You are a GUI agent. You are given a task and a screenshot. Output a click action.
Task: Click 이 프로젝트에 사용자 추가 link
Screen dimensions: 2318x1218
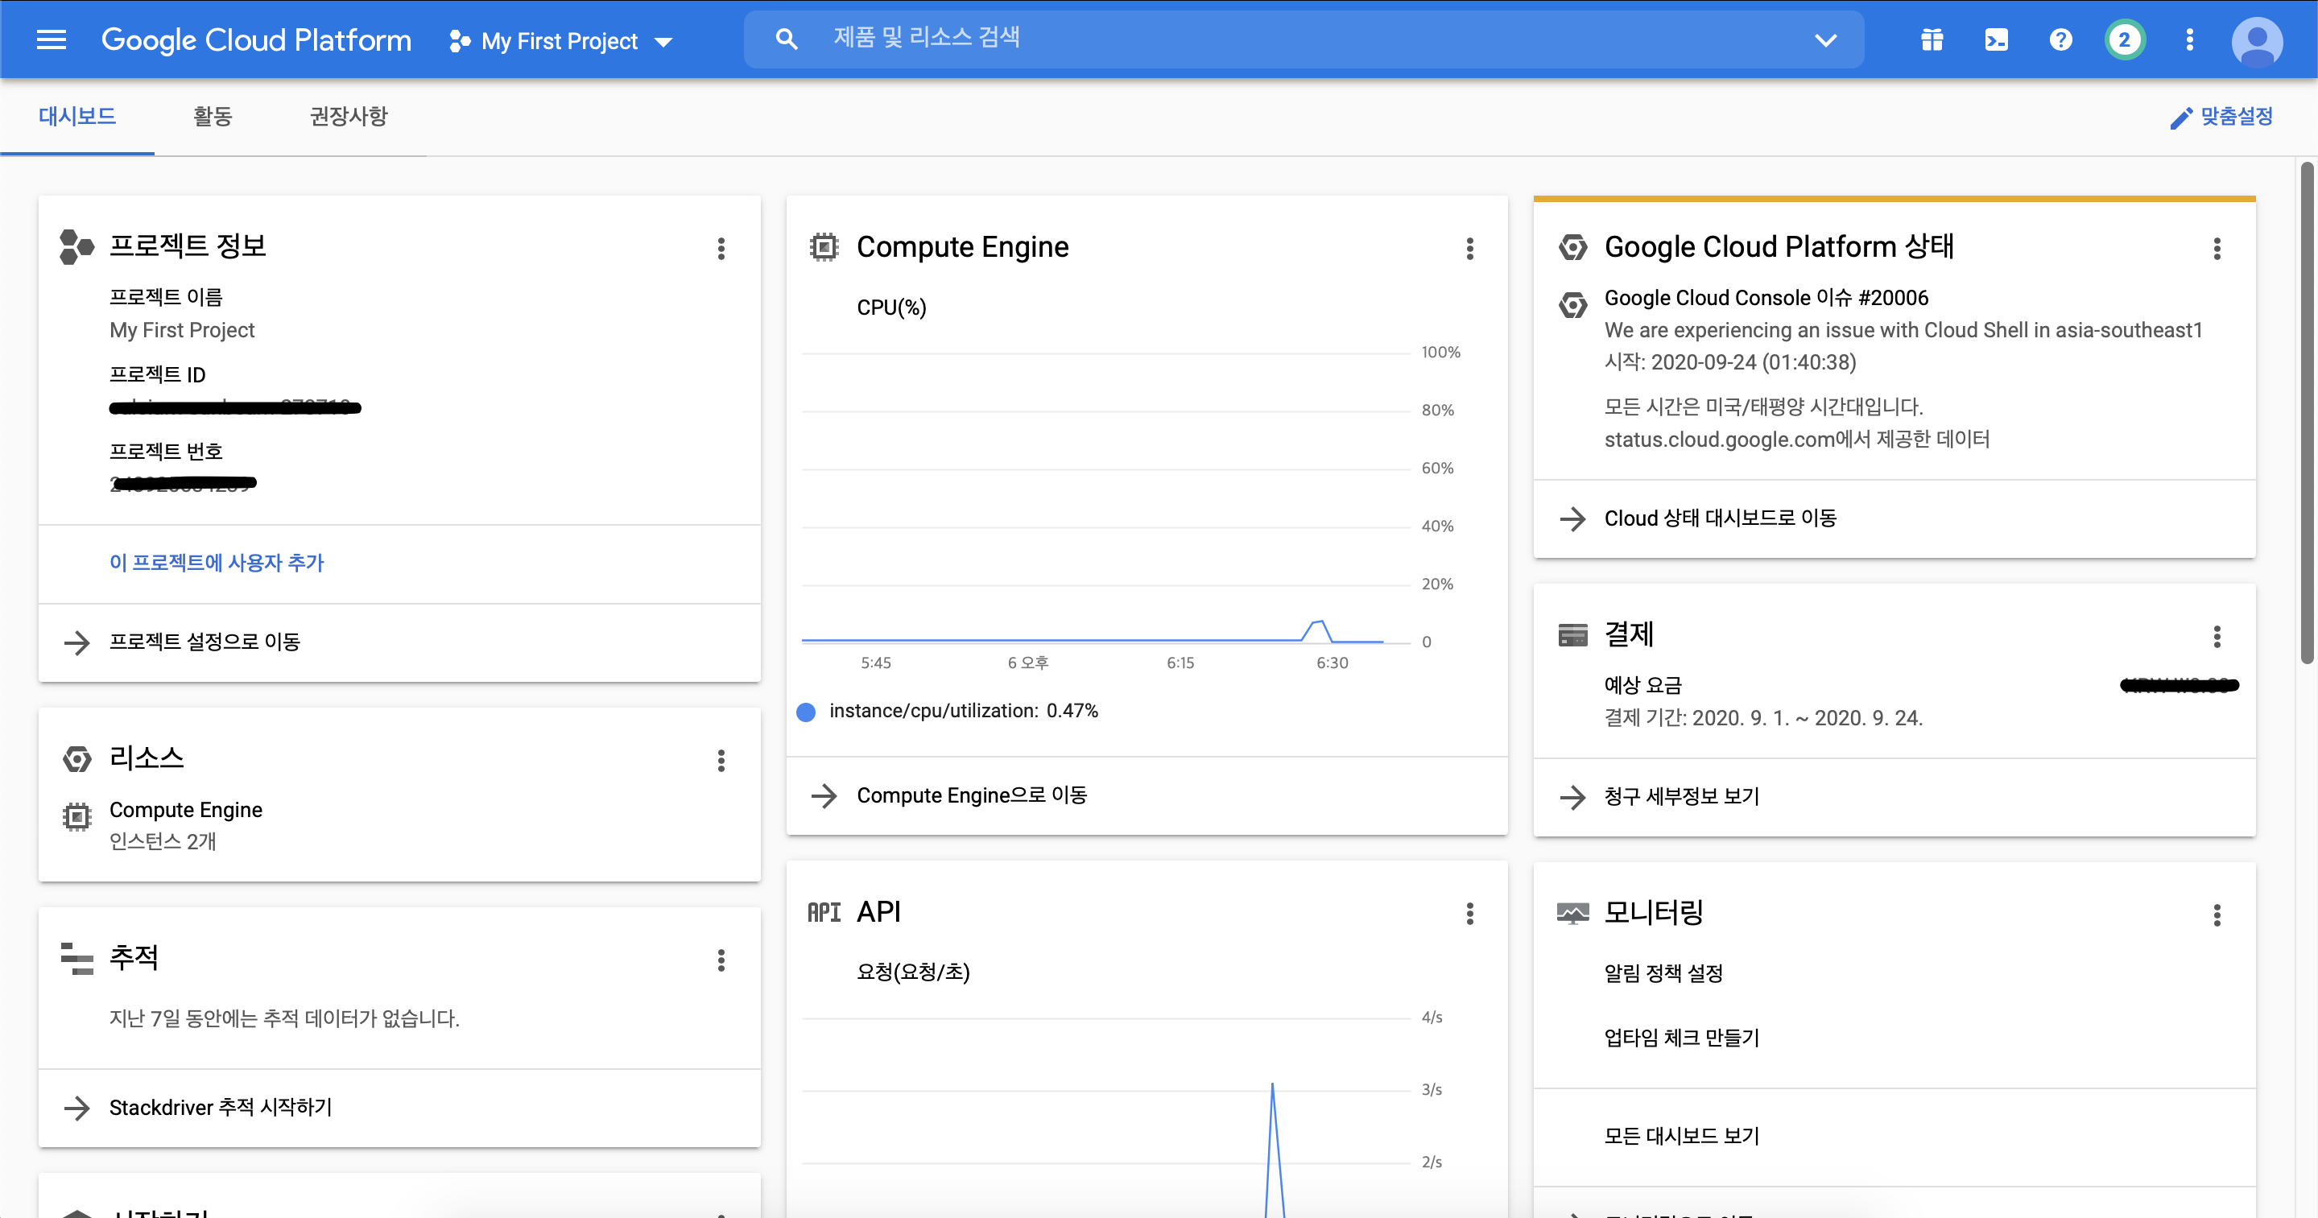pyautogui.click(x=216, y=562)
